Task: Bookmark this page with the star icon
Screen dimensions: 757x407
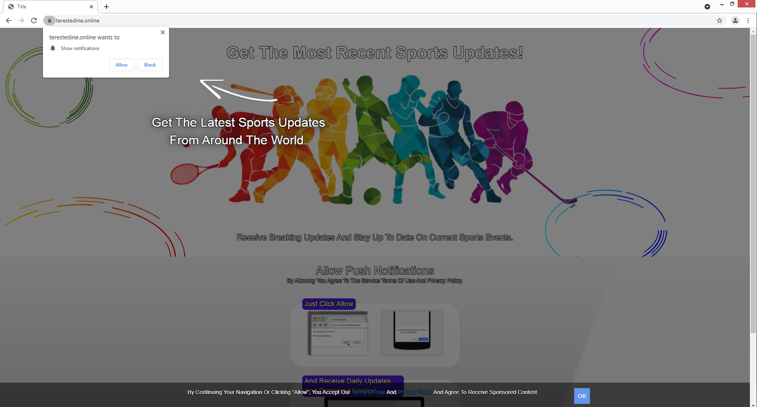Action: tap(720, 20)
